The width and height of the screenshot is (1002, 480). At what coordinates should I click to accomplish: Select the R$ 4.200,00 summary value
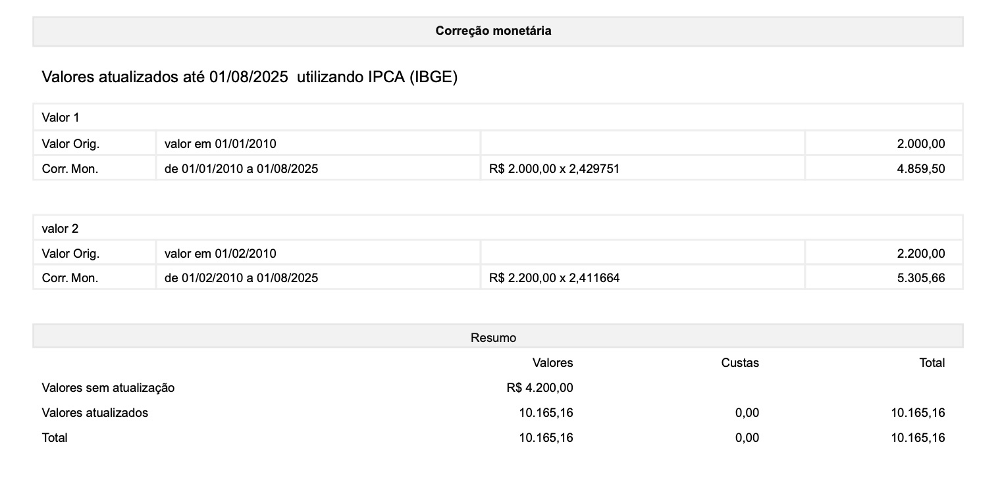[539, 387]
